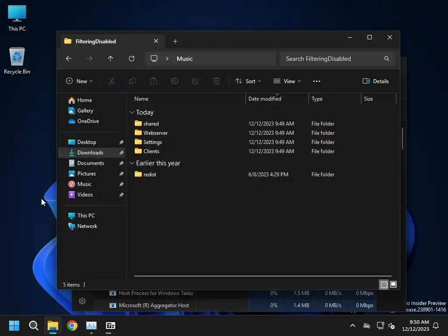Expand the address bar path chevron

click(x=167, y=59)
